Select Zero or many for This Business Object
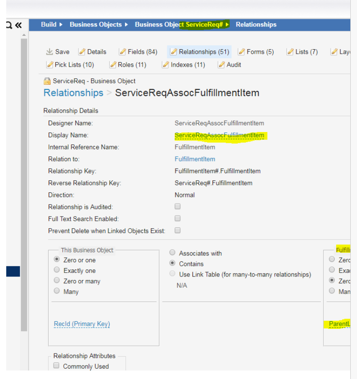 pyautogui.click(x=57, y=281)
